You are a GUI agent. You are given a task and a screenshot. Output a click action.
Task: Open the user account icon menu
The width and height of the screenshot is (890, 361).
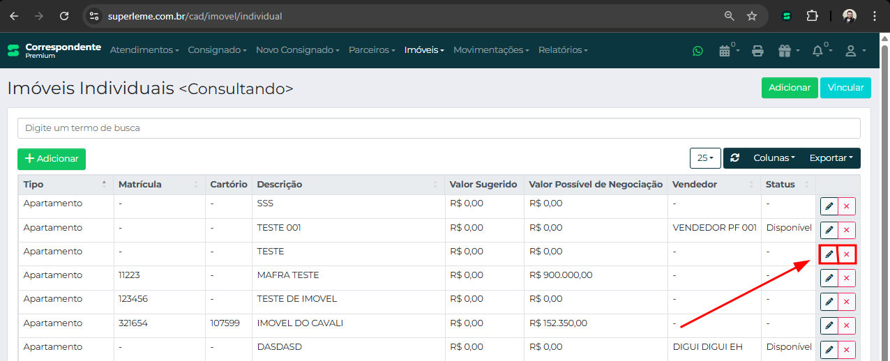coord(856,50)
